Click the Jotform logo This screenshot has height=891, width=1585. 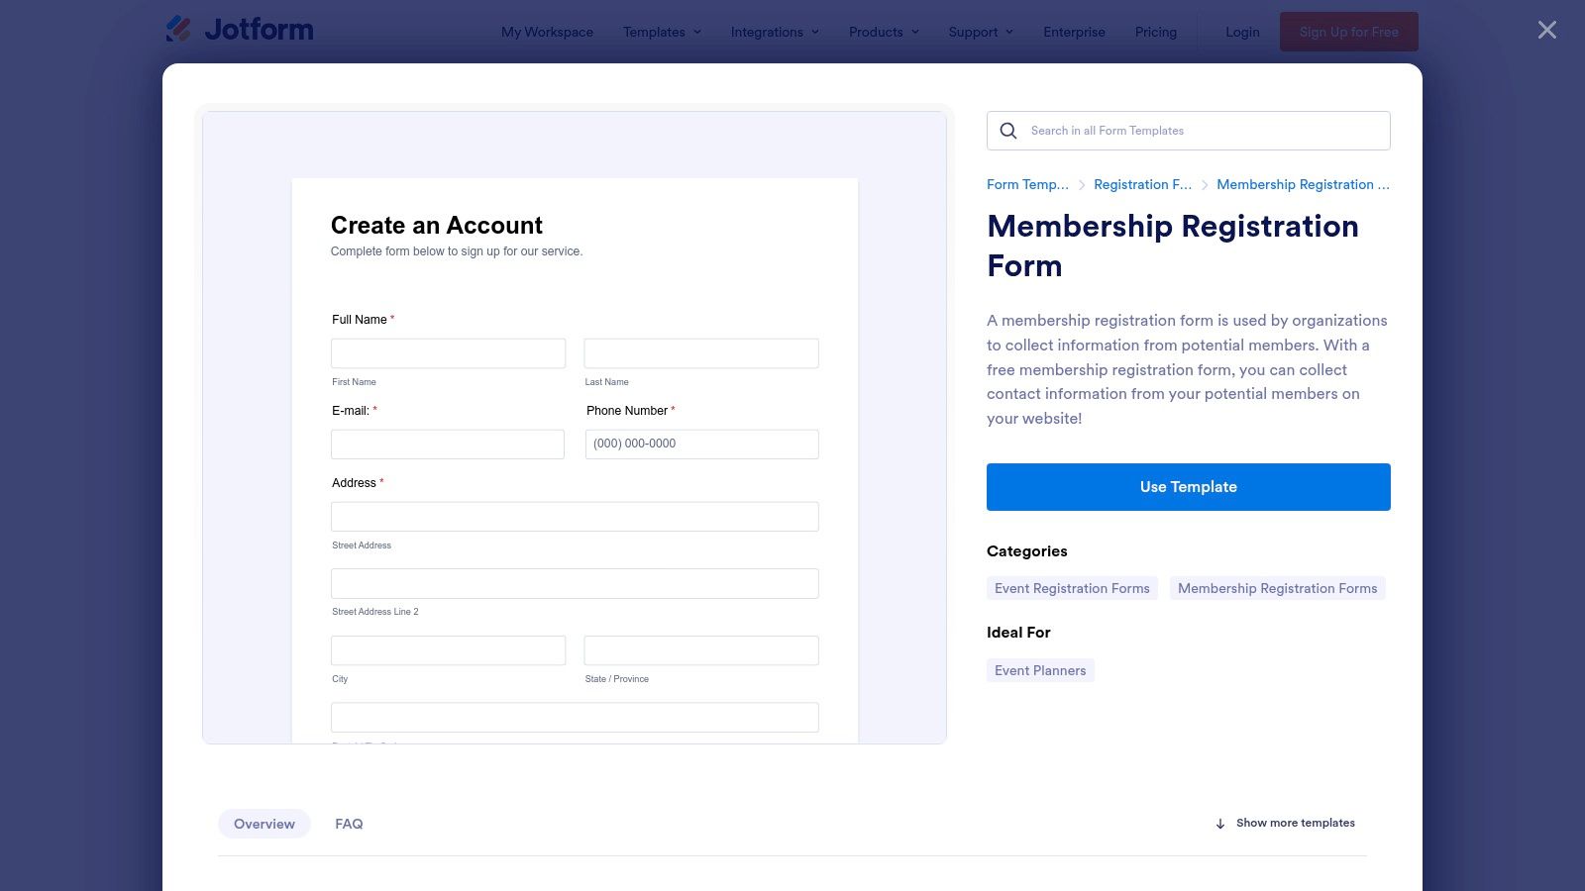(x=239, y=30)
